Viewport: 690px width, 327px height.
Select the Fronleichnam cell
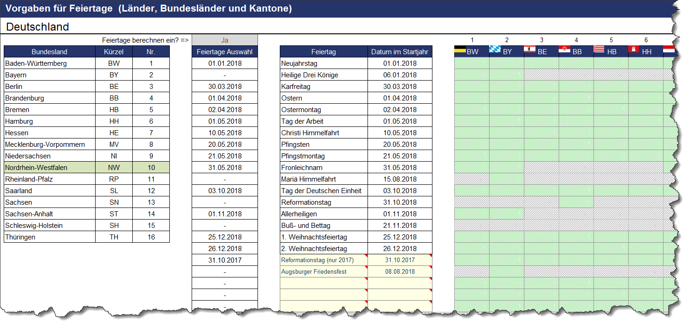click(324, 167)
